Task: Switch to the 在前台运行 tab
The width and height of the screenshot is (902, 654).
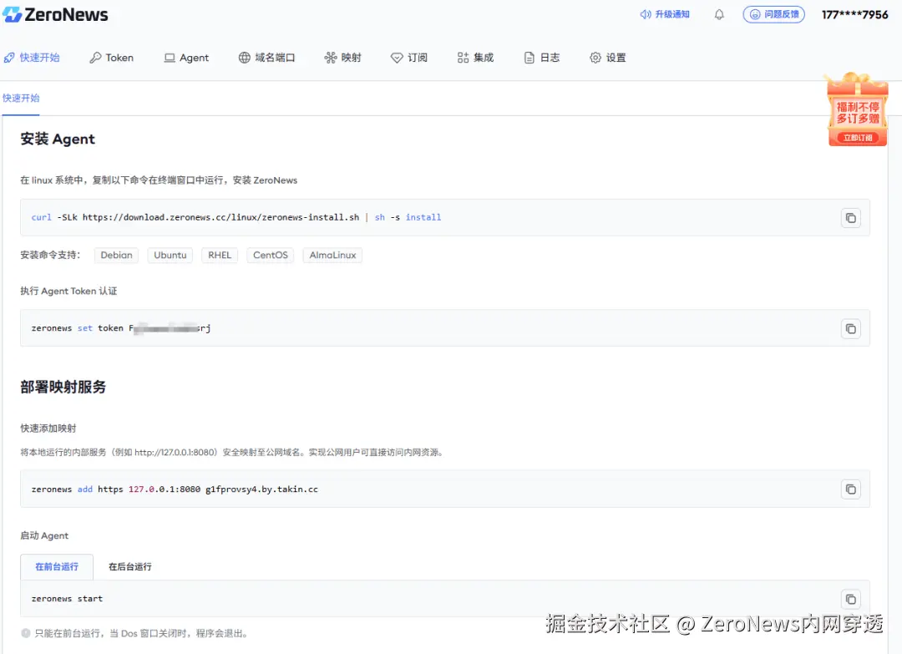Action: [x=57, y=567]
